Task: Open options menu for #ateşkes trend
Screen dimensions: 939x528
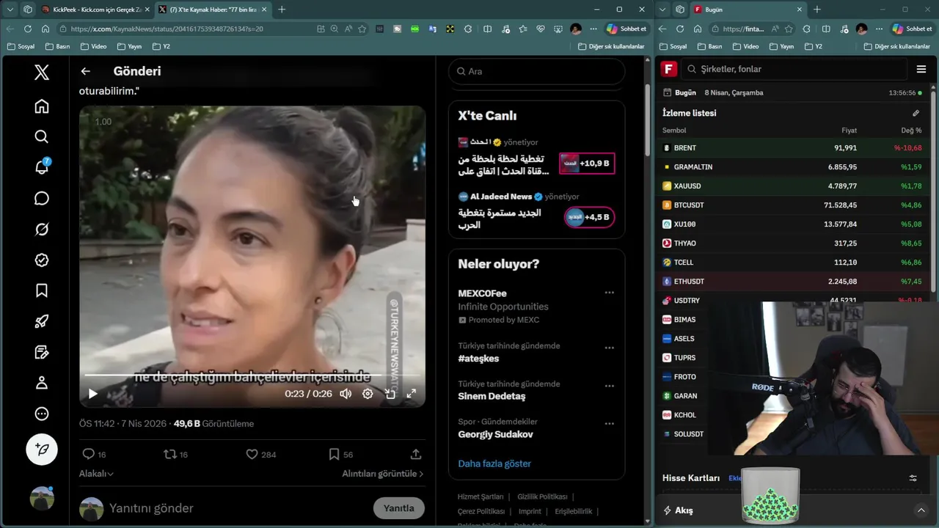Action: pos(609,348)
